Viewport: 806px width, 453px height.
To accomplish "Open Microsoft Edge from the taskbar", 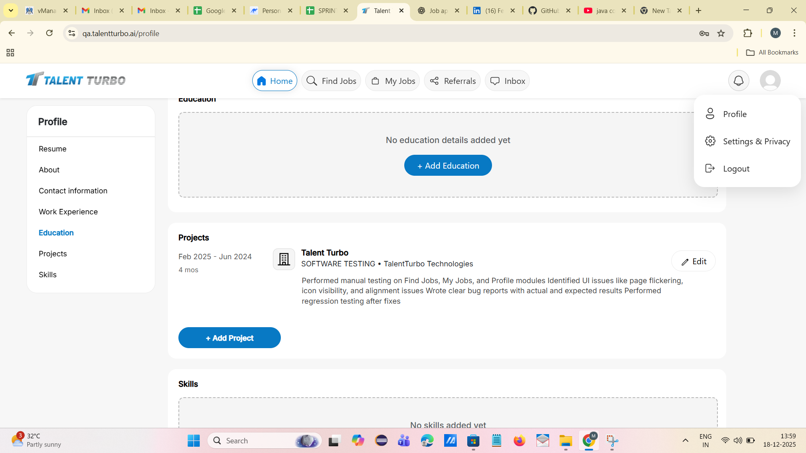I will (x=427, y=440).
